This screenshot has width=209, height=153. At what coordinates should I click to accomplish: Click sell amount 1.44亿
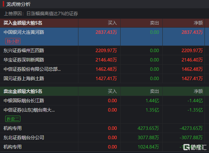tap(152, 101)
